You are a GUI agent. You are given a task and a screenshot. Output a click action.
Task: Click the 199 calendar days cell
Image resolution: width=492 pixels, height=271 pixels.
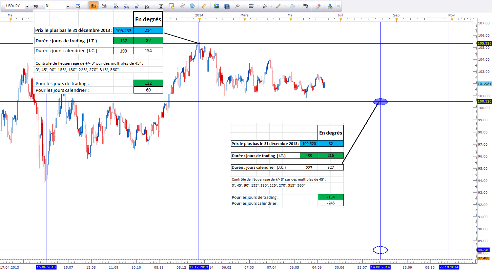tap(124, 51)
